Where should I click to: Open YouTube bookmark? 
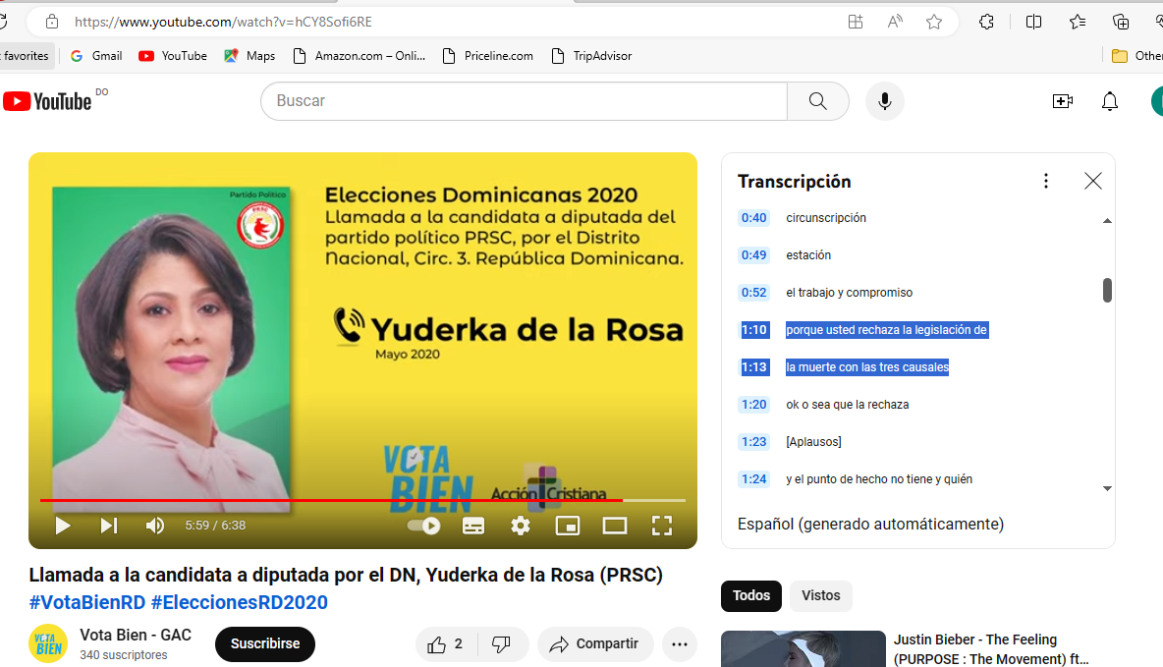[173, 56]
